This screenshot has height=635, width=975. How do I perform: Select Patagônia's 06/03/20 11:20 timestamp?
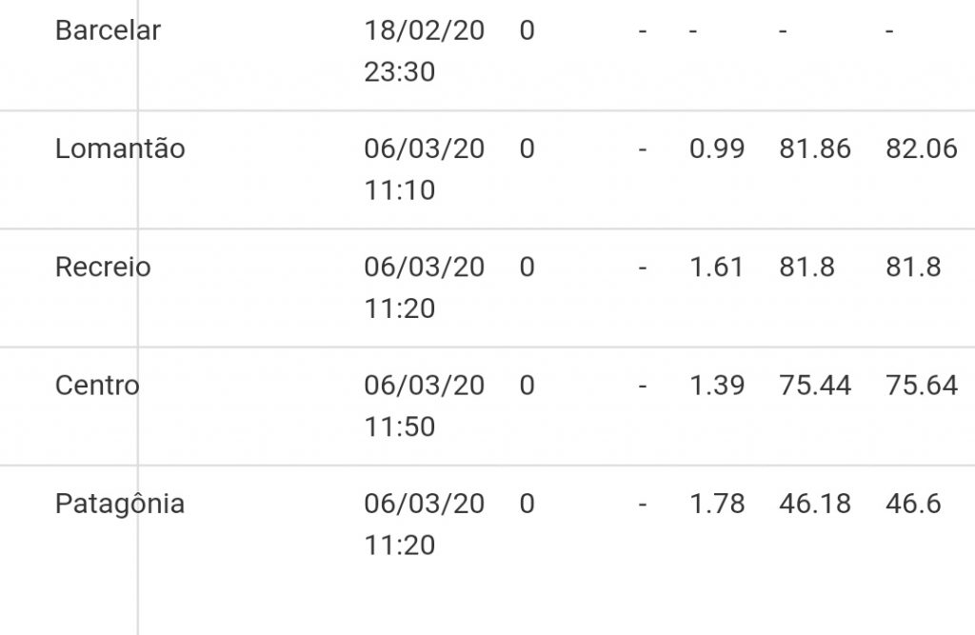[x=424, y=523]
